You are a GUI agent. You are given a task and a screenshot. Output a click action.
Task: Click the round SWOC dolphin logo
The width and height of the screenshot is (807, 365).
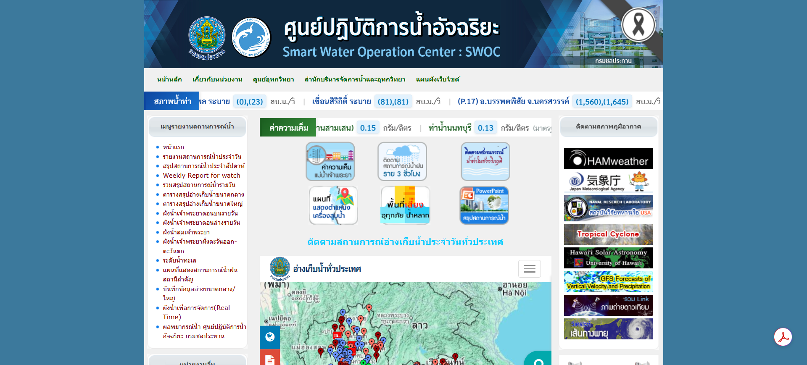[x=251, y=37]
